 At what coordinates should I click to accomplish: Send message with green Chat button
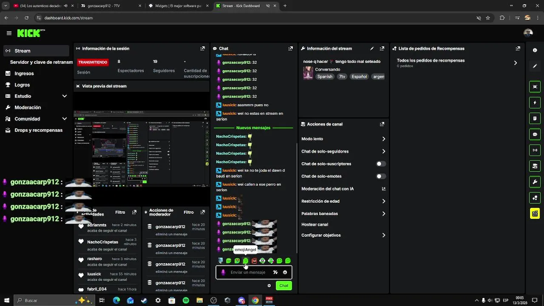click(283, 286)
